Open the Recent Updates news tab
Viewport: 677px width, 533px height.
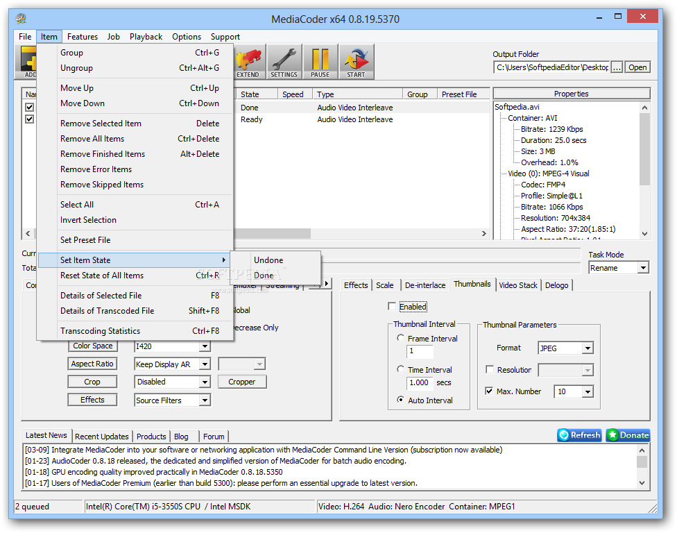101,437
